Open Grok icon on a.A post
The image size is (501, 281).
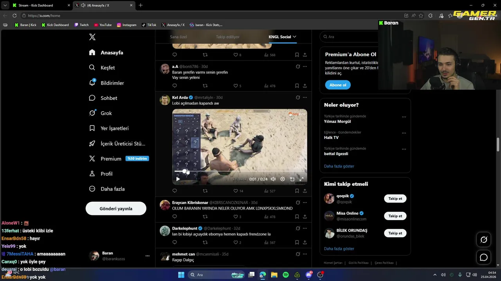click(x=298, y=66)
